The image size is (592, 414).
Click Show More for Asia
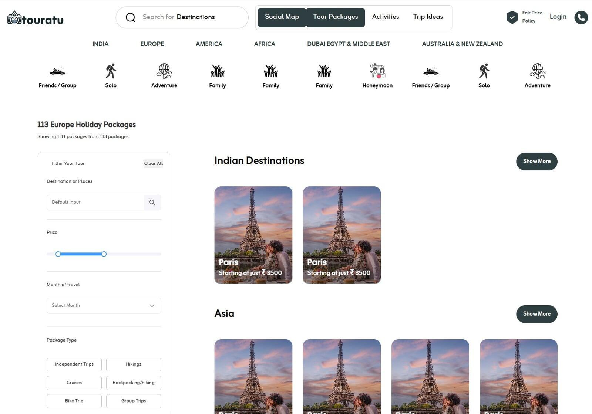tap(536, 314)
